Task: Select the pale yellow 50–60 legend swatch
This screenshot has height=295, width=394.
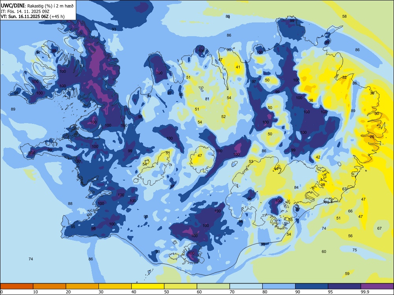Action: pos(180,286)
